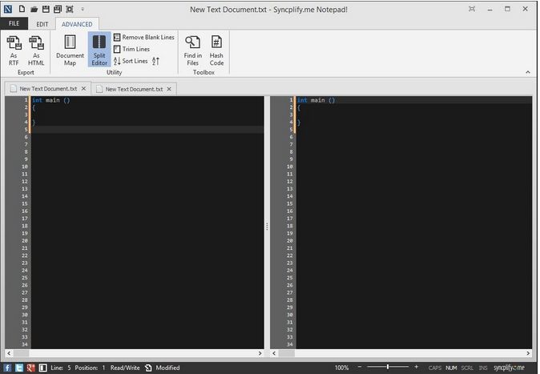The height and width of the screenshot is (374, 540).
Task: Open a file via the folder icon
Action: pos(34,10)
